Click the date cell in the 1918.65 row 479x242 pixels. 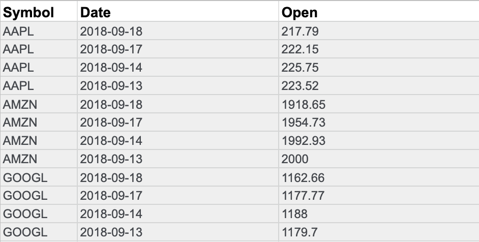(x=111, y=105)
